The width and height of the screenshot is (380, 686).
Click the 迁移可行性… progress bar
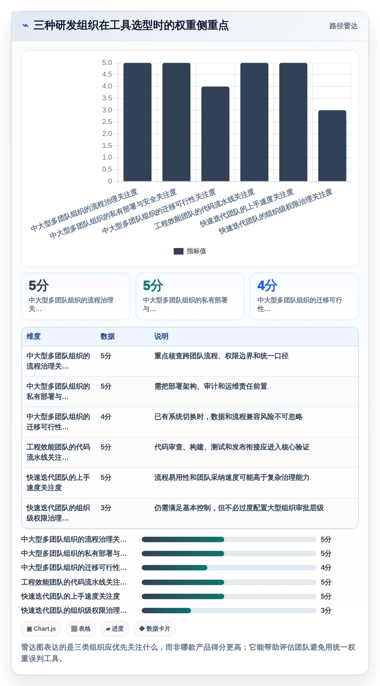(x=229, y=568)
